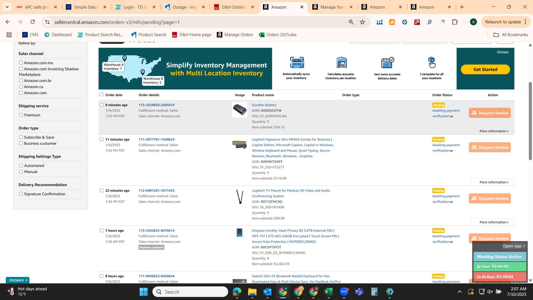This screenshot has height=300, width=533.
Task: Click the browser back arrow
Action: coord(7,22)
